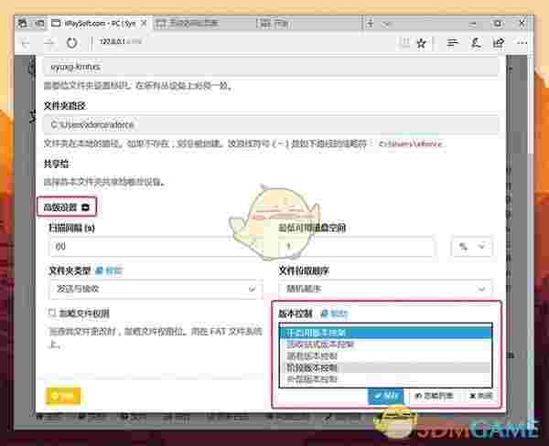This screenshot has width=549, height=446.
Task: Add page to favorites with star icon
Action: click(x=422, y=43)
